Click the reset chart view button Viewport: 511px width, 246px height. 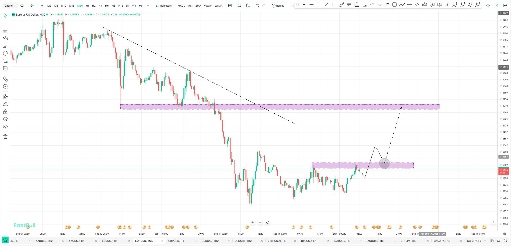point(268,222)
